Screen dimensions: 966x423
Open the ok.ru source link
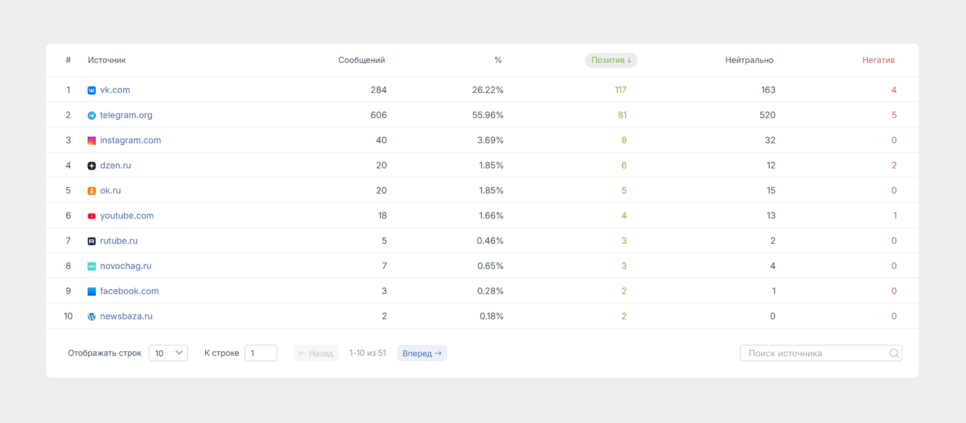tap(110, 190)
